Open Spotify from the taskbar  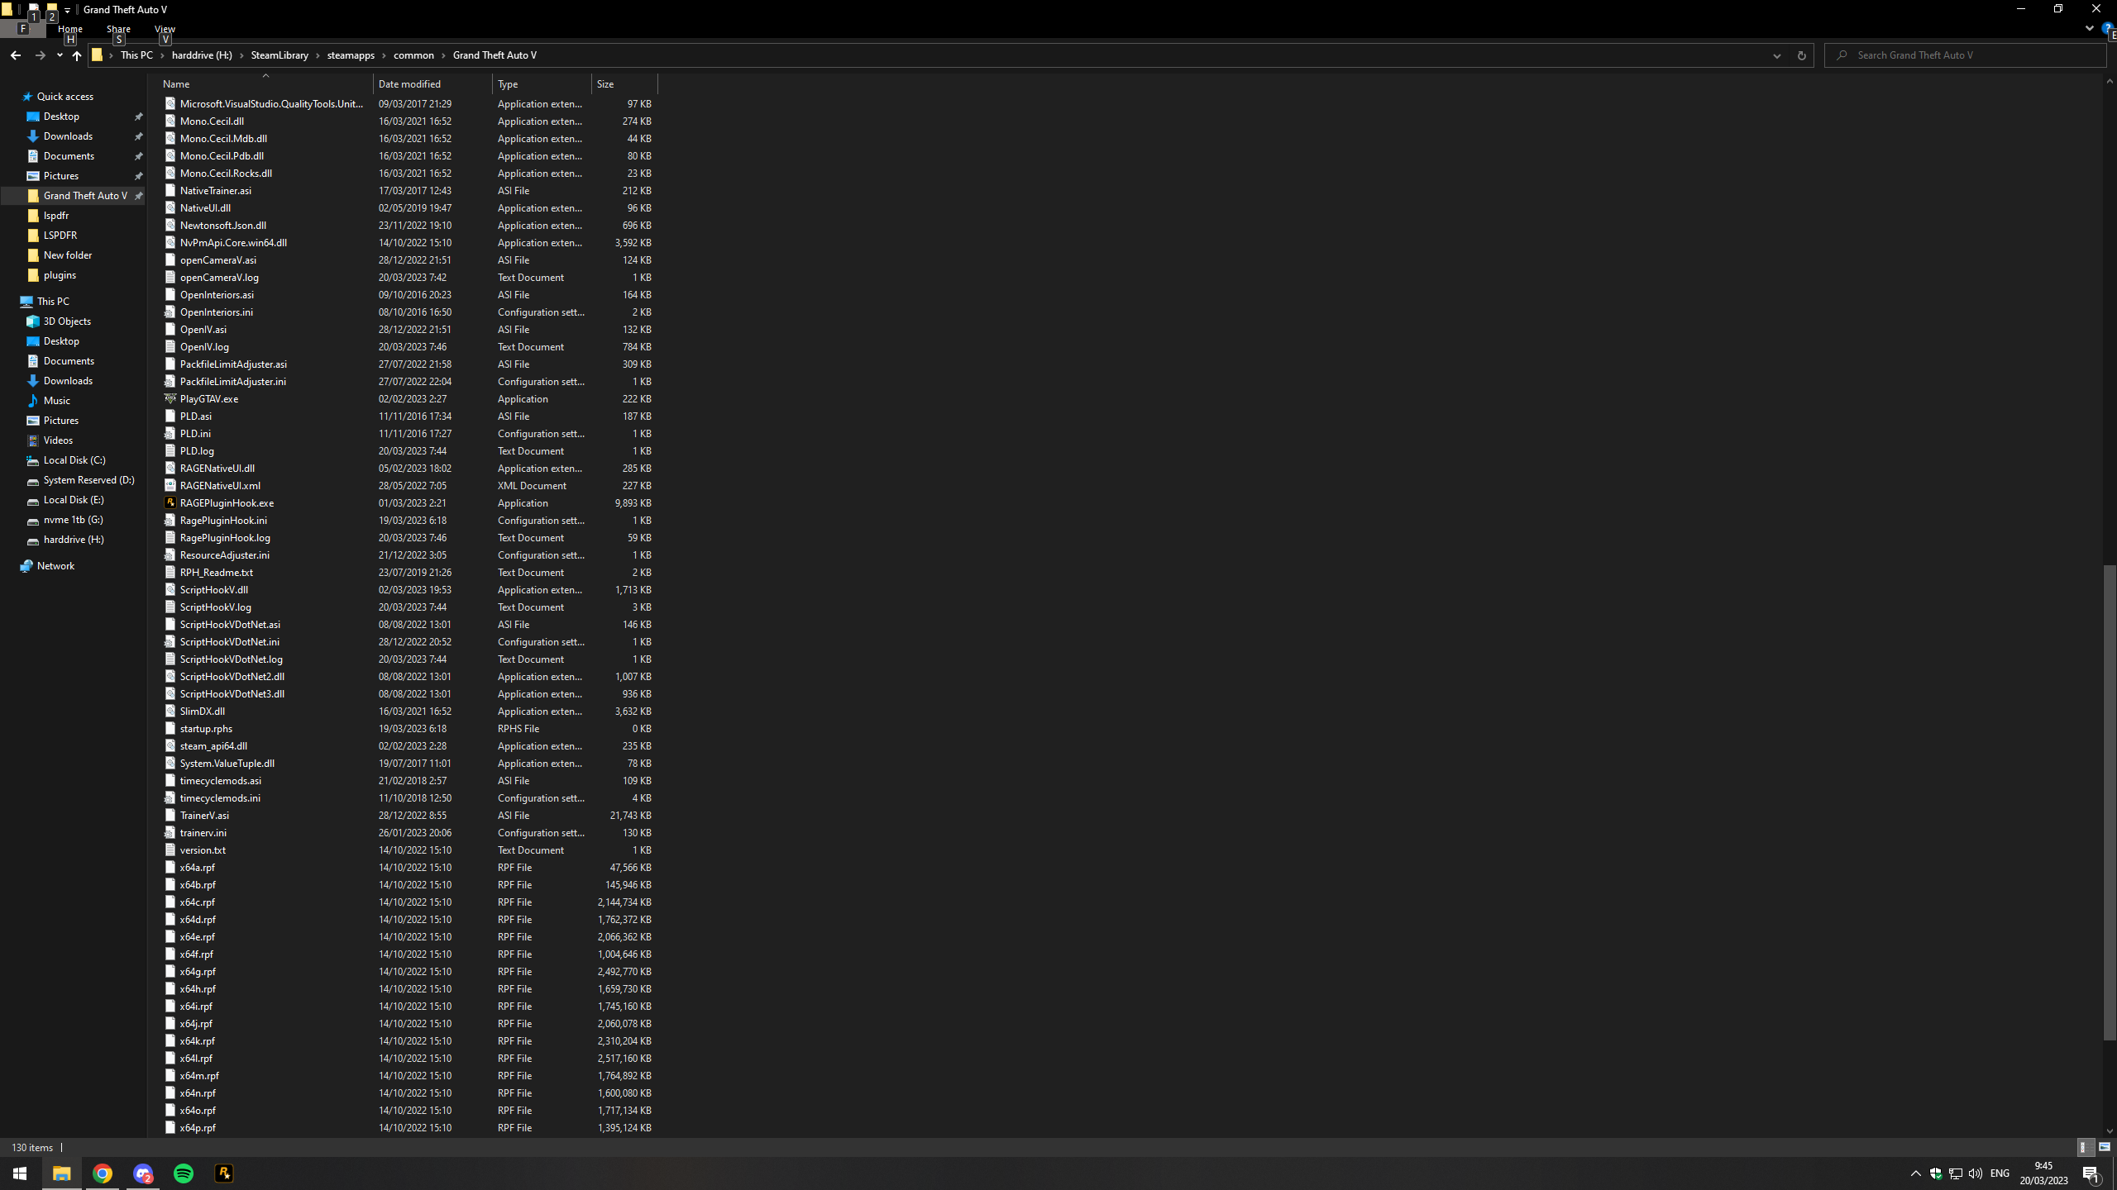click(x=184, y=1173)
